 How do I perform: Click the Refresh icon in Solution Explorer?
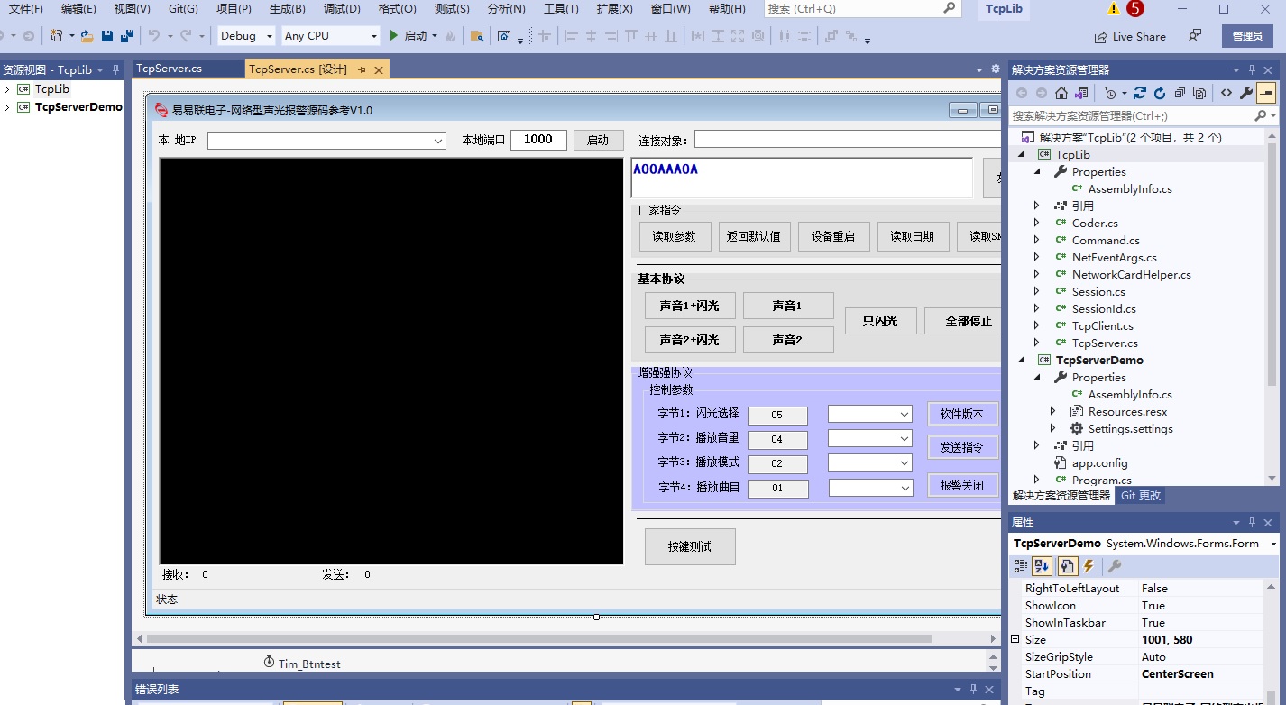coord(1160,93)
